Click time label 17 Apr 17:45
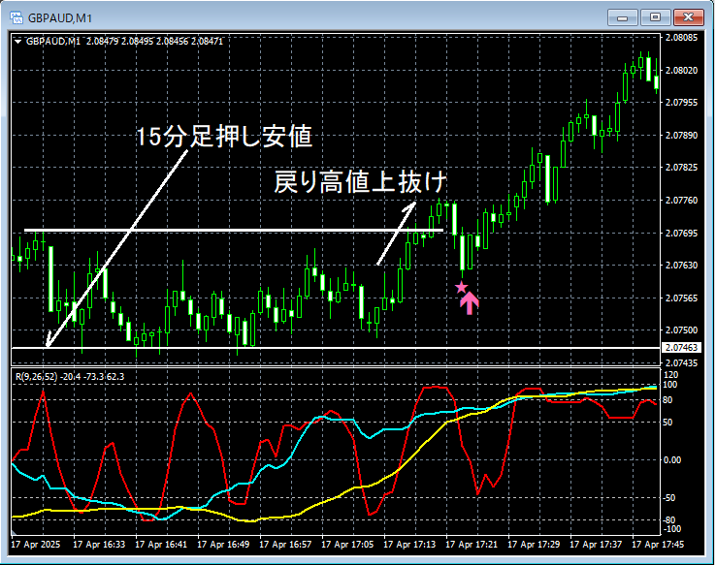This screenshot has width=716, height=565. 658,545
